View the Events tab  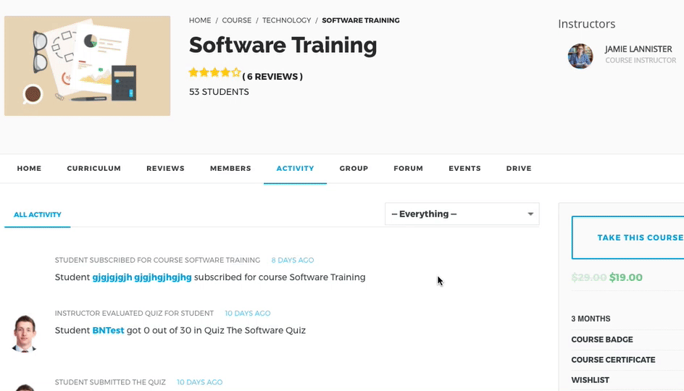pos(464,169)
